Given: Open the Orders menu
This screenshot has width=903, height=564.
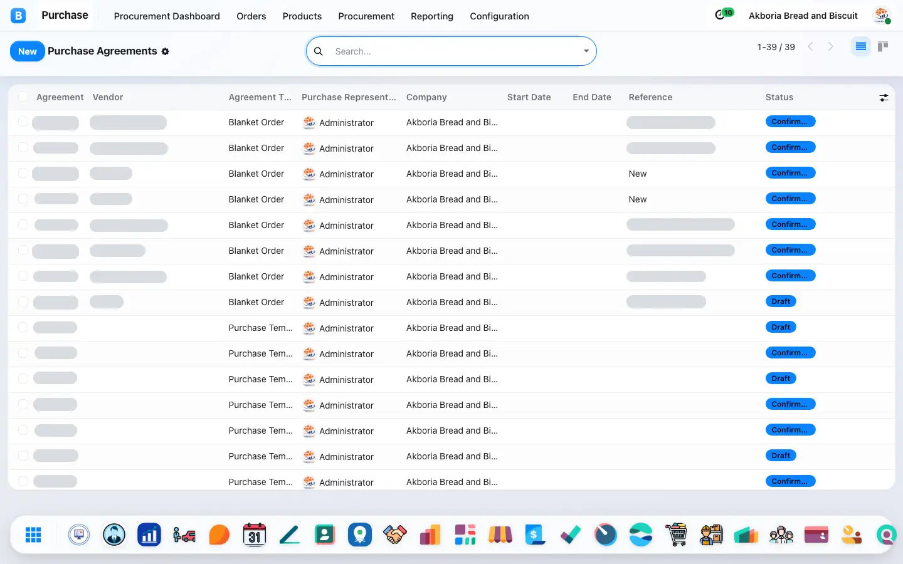Looking at the screenshot, I should point(251,16).
